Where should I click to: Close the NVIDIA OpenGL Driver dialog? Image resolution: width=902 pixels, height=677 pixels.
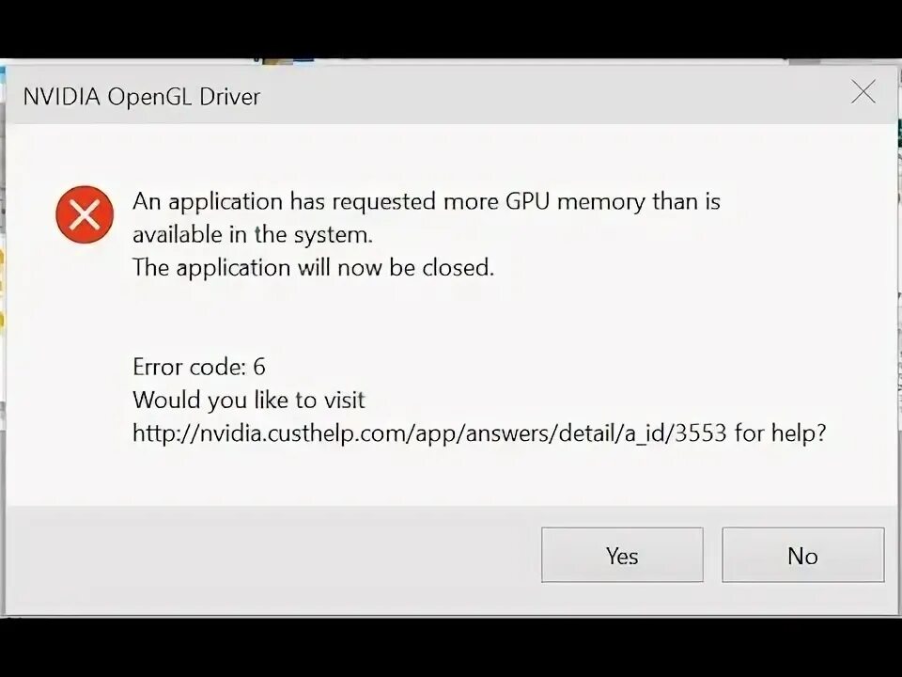pyautogui.click(x=863, y=92)
